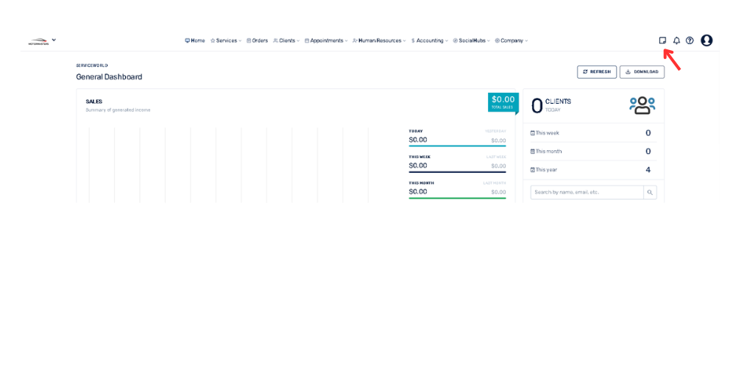Click the clients group icon
Screen dimensions: 736x368
pos(642,105)
